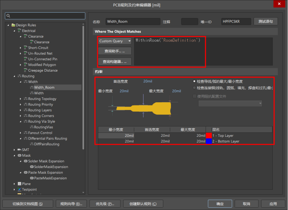The height and width of the screenshot is (210, 288).
Task: Expand the Routing Topology tree node
Action: (21, 99)
